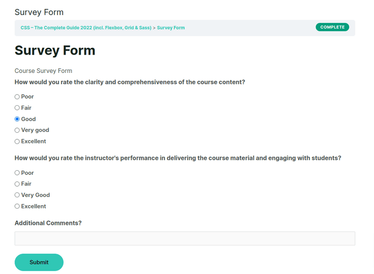Select "Fair" for course content clarity
This screenshot has width=374, height=274.
(x=17, y=108)
